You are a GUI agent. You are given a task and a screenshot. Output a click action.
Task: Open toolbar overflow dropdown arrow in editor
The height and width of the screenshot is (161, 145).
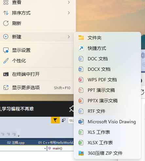[19, 136]
